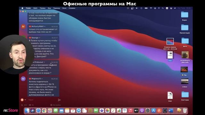Open iMovie star icon in the Dock
The image size is (205, 115).
[102, 111]
